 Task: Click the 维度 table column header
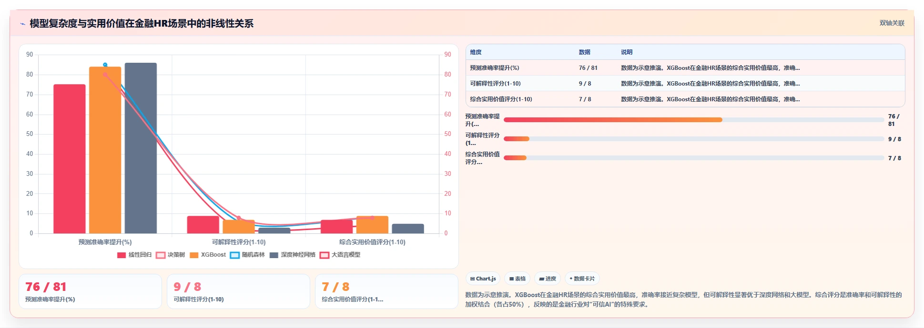(476, 52)
